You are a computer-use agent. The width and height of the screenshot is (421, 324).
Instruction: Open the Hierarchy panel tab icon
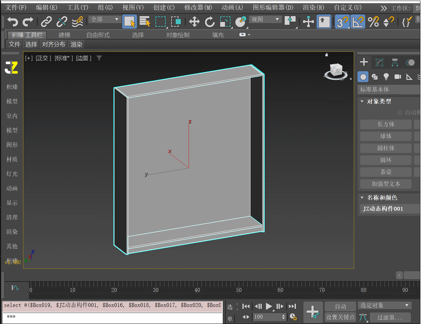[395, 62]
